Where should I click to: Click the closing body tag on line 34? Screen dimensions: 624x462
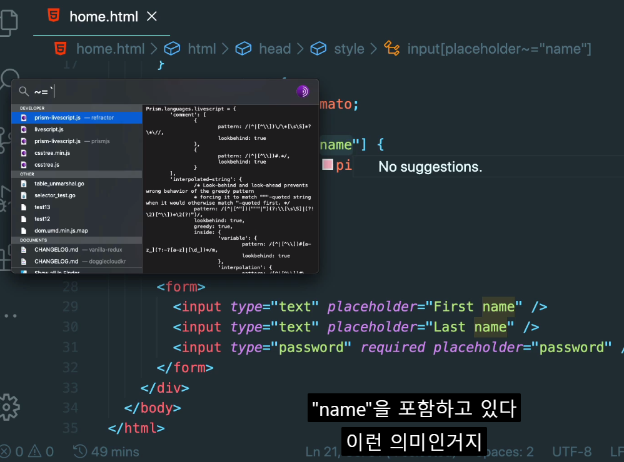click(153, 408)
